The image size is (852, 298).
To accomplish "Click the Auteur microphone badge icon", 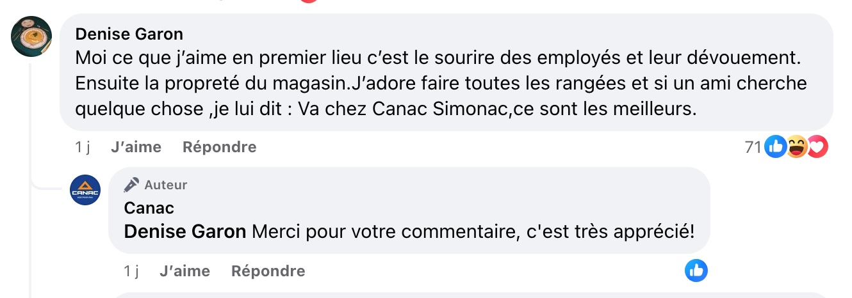I will 132,185.
